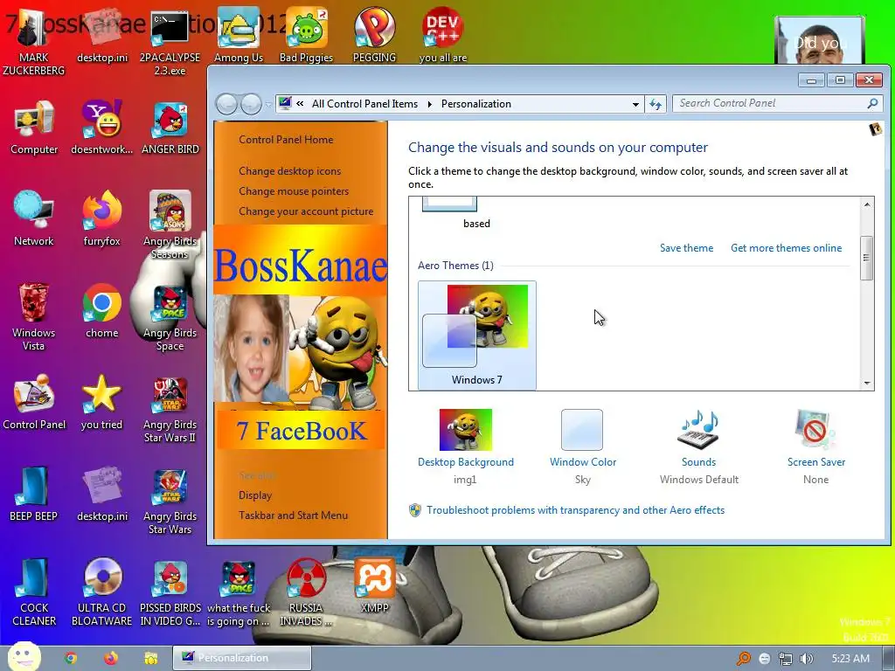Launch Firefox from the taskbar
This screenshot has width=895, height=671.
(111, 658)
